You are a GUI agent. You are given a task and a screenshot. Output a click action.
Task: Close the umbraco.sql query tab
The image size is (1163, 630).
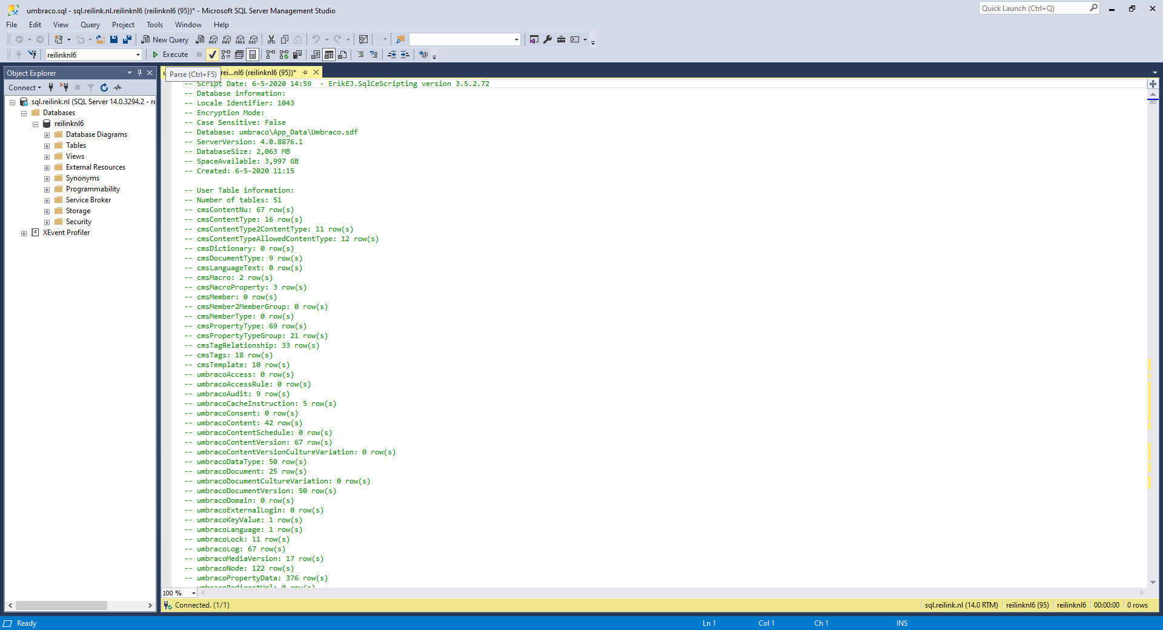316,73
